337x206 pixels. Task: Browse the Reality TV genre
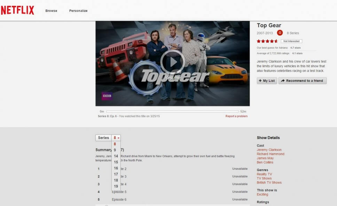tap(264, 174)
